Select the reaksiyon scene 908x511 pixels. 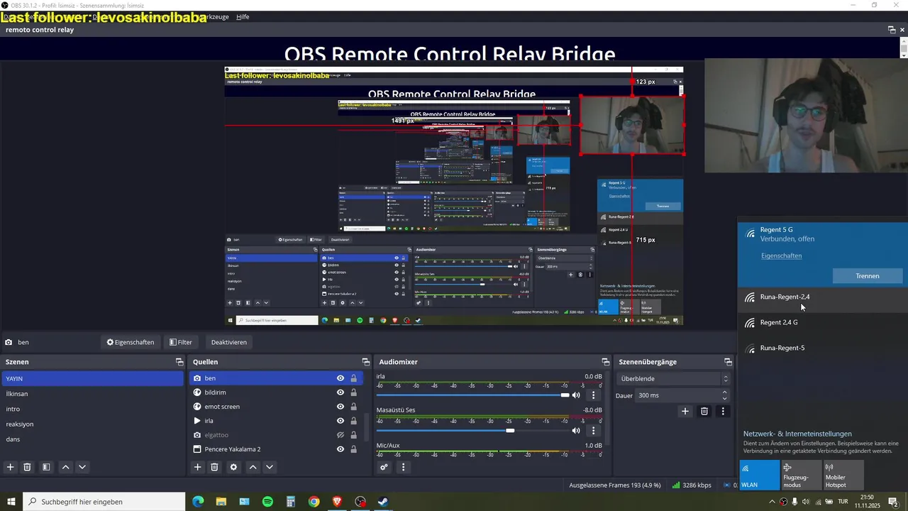92,424
